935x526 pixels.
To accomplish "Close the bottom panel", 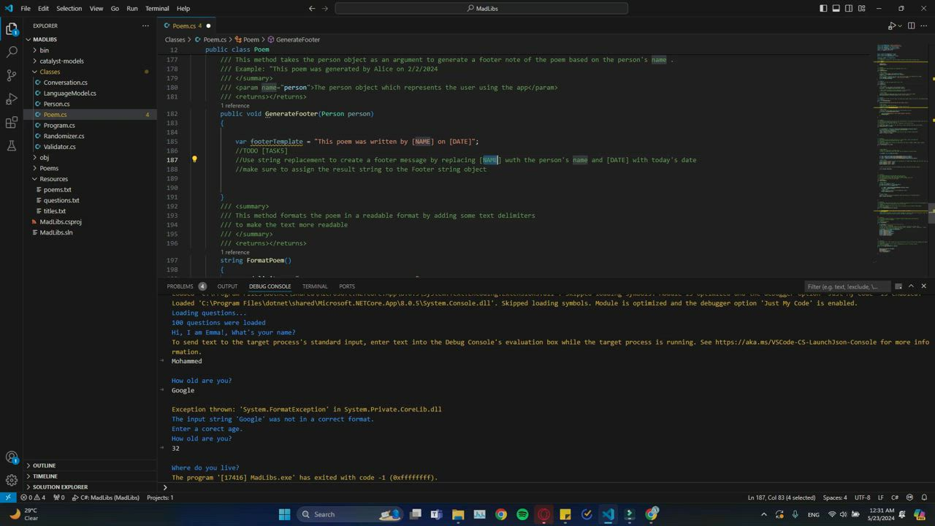I will pyautogui.click(x=923, y=286).
